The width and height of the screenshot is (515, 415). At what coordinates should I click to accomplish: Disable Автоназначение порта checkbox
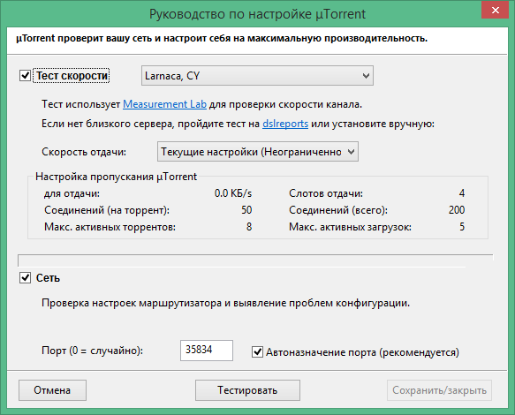pyautogui.click(x=257, y=352)
